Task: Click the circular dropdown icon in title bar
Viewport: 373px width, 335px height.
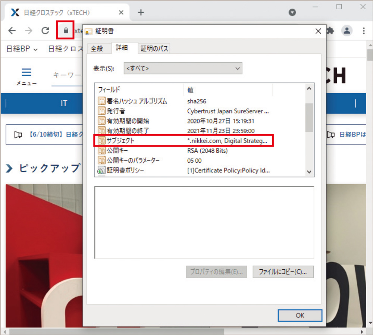Action: pyautogui.click(x=292, y=12)
